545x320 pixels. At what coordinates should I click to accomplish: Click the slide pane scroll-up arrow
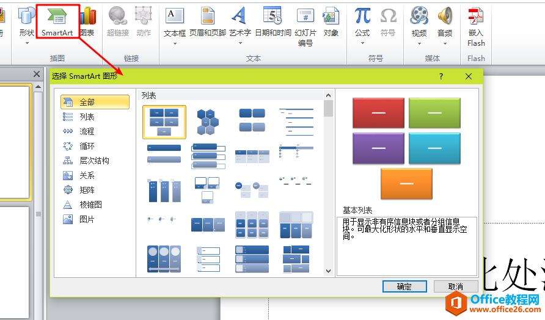point(38,87)
